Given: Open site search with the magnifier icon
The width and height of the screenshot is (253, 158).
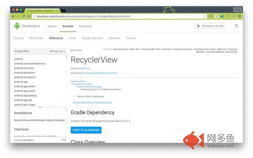Looking at the screenshot, I should click(236, 26).
